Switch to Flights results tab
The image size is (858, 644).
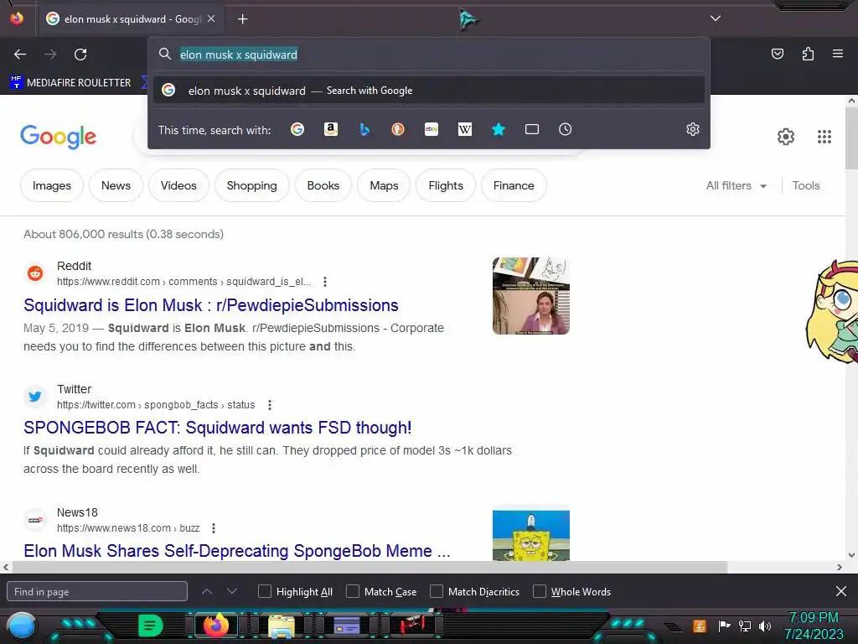[x=446, y=185]
